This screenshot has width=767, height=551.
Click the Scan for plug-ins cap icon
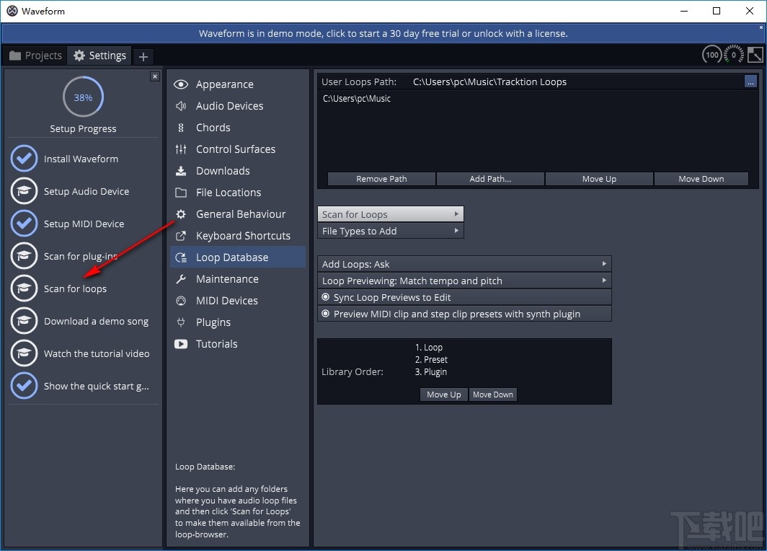click(24, 256)
